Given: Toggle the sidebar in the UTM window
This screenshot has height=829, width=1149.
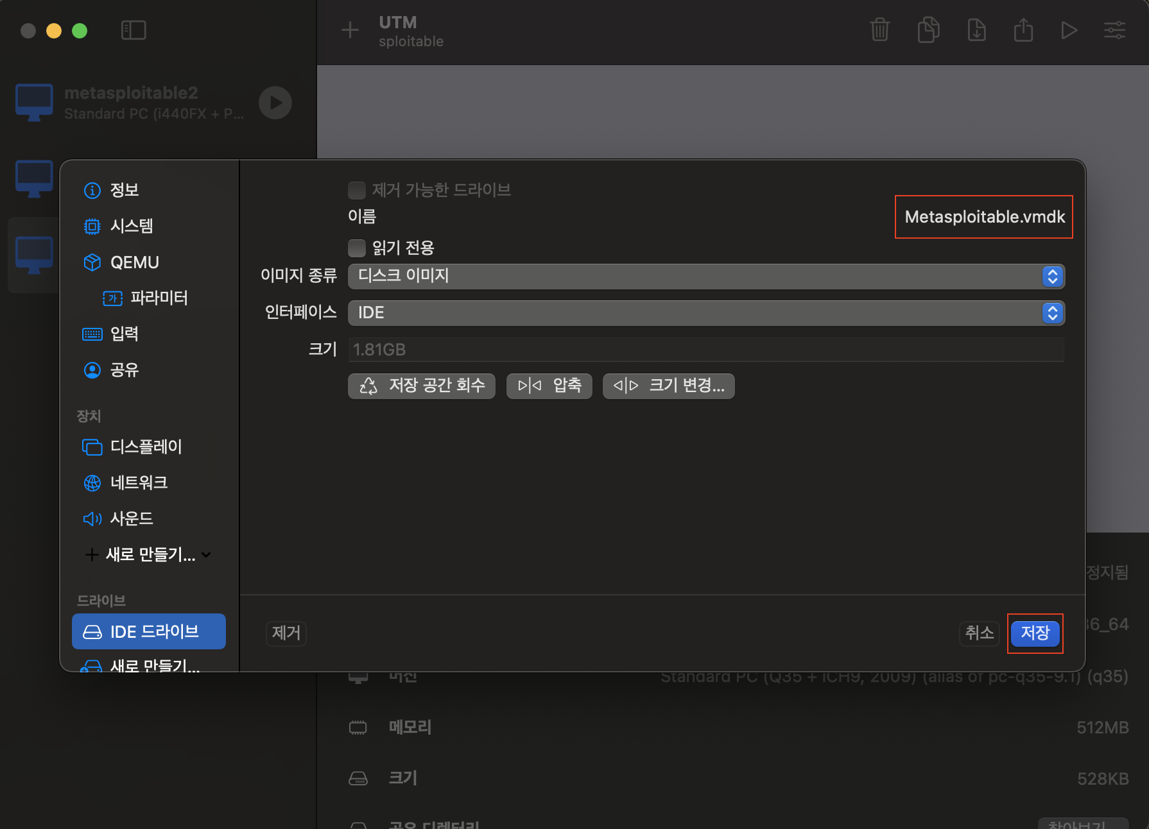Looking at the screenshot, I should (x=134, y=30).
